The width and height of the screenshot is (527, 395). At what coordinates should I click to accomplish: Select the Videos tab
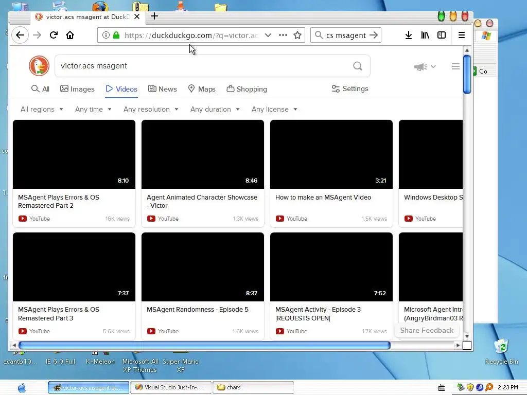[x=121, y=89]
